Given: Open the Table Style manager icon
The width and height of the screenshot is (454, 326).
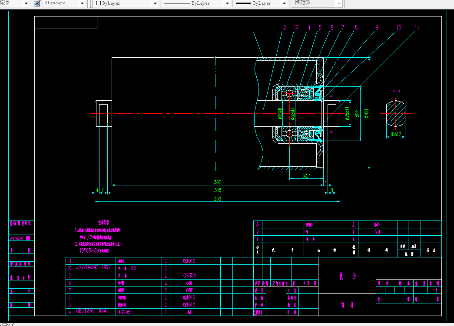Looking at the screenshot, I should click(37, 3).
